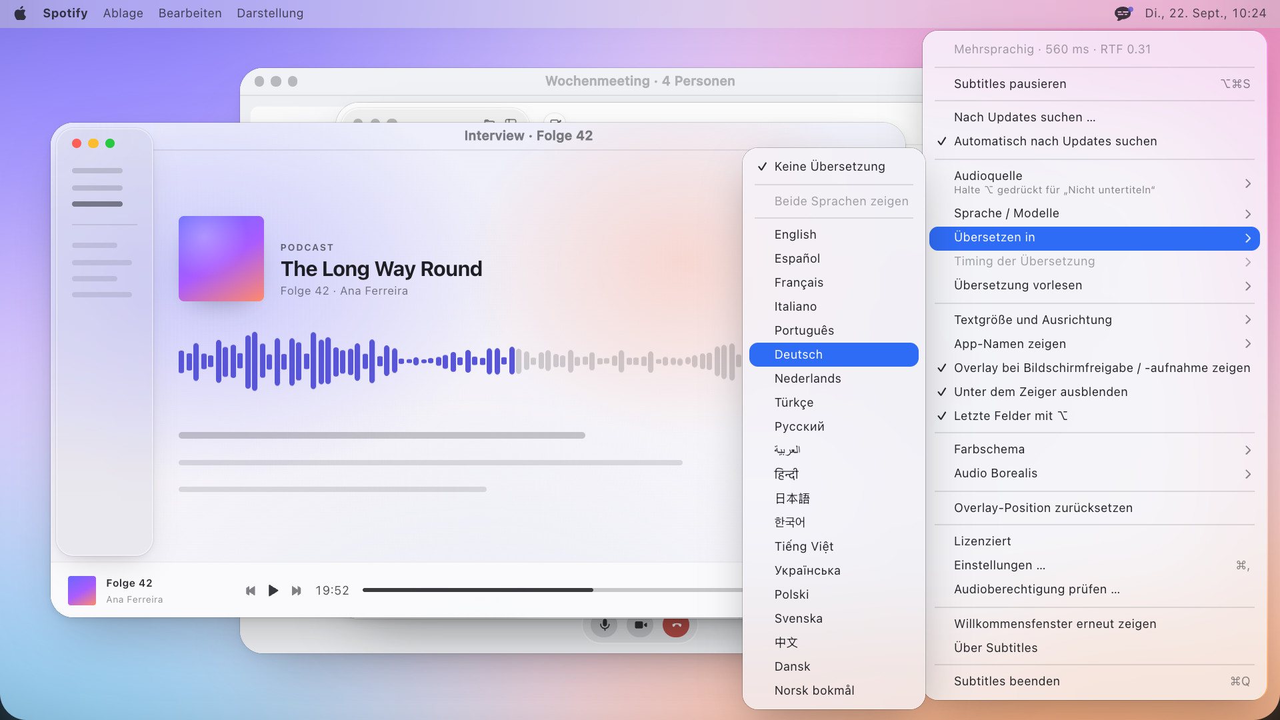This screenshot has height=720, width=1280.
Task: Choose Subtitles beenden
Action: 1095,681
